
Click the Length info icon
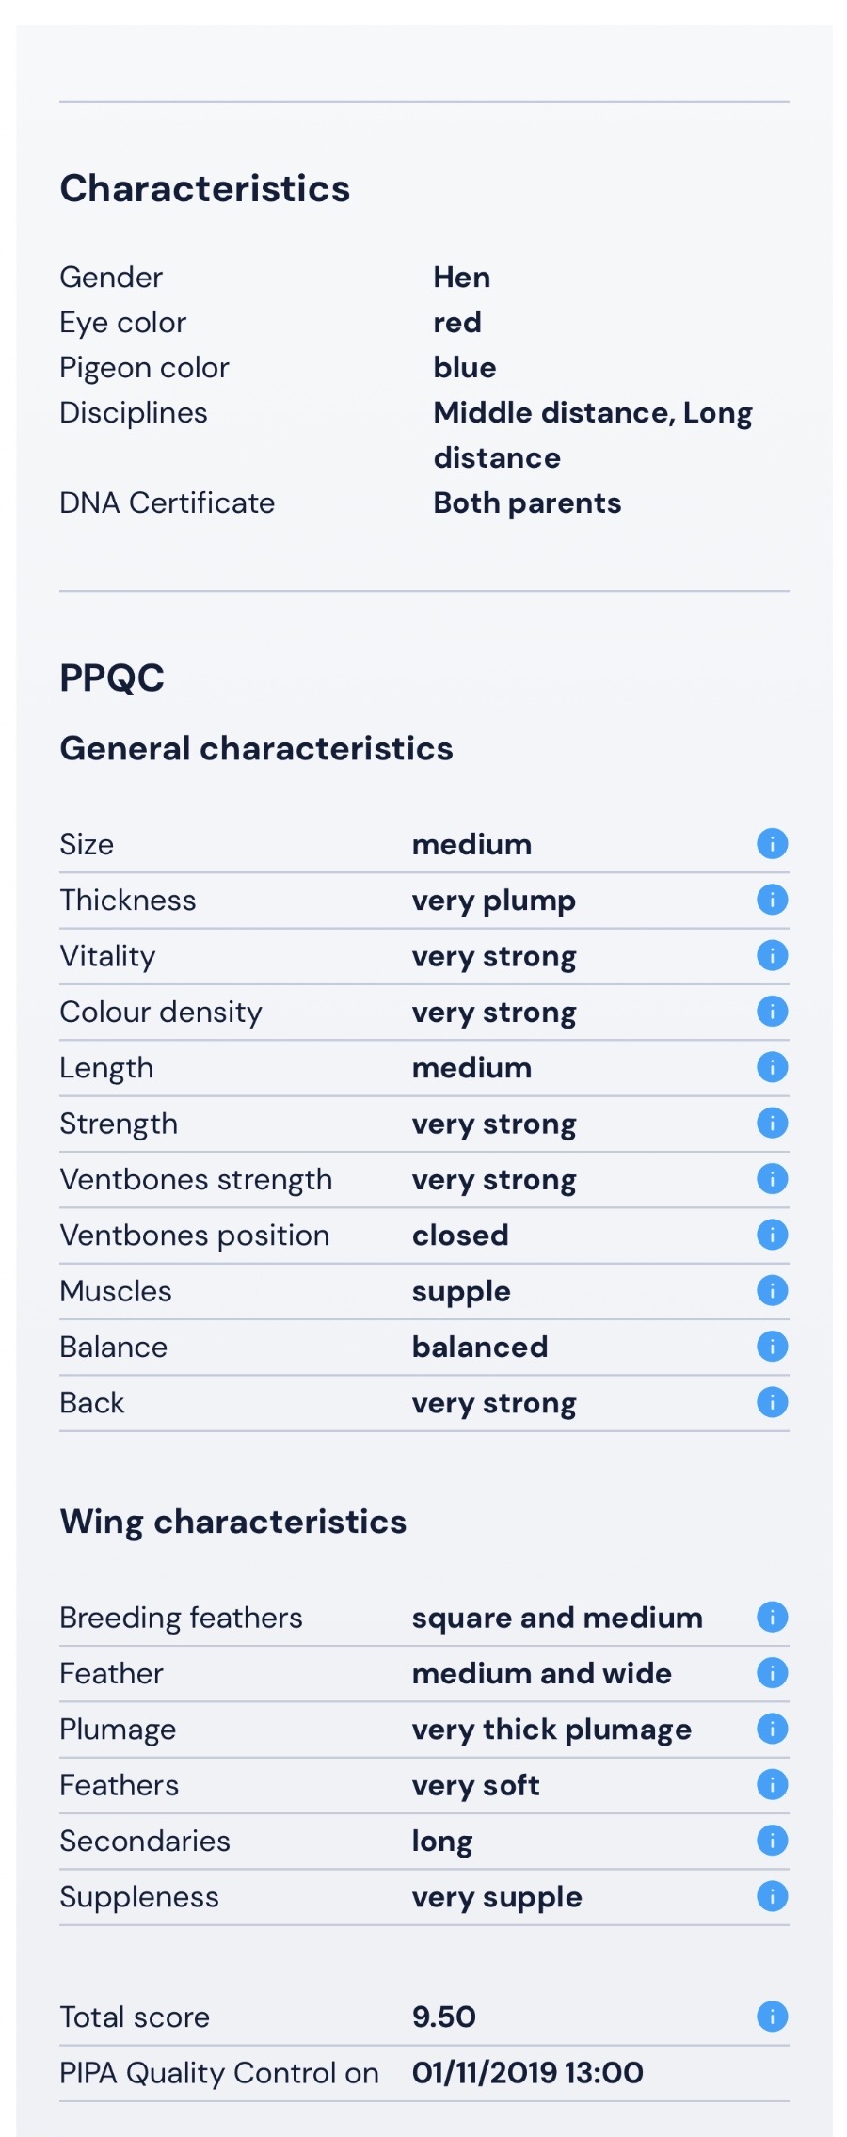click(x=772, y=1067)
